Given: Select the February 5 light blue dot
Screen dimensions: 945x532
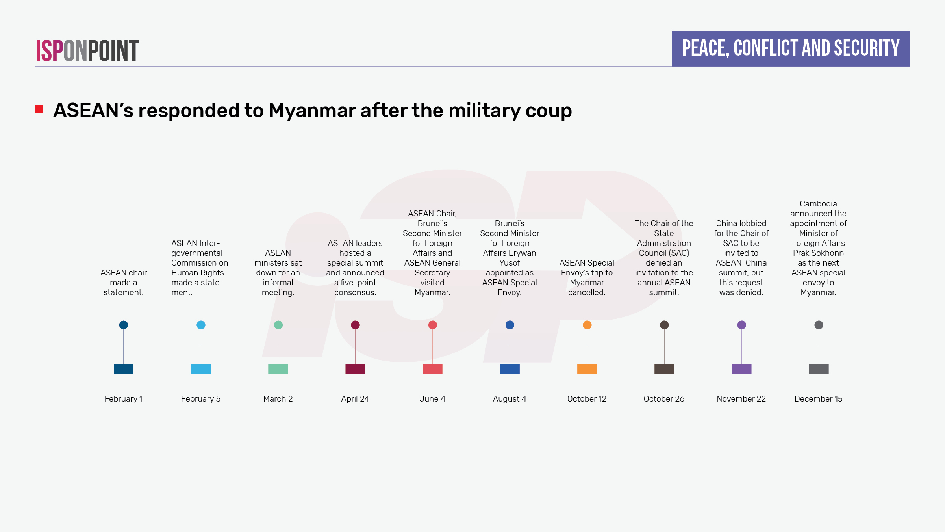Looking at the screenshot, I should point(201,325).
